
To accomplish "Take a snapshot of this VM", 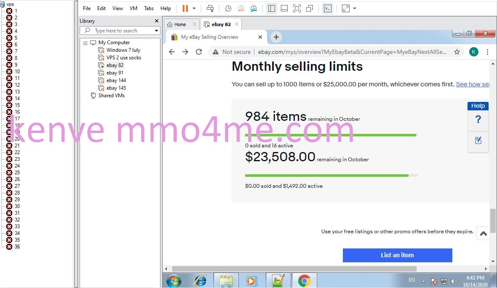I will [228, 8].
